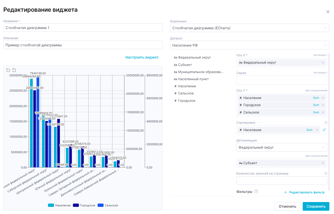Remove Городское from the Ось Y list
Screen dimensions: 334x214
point(323,105)
